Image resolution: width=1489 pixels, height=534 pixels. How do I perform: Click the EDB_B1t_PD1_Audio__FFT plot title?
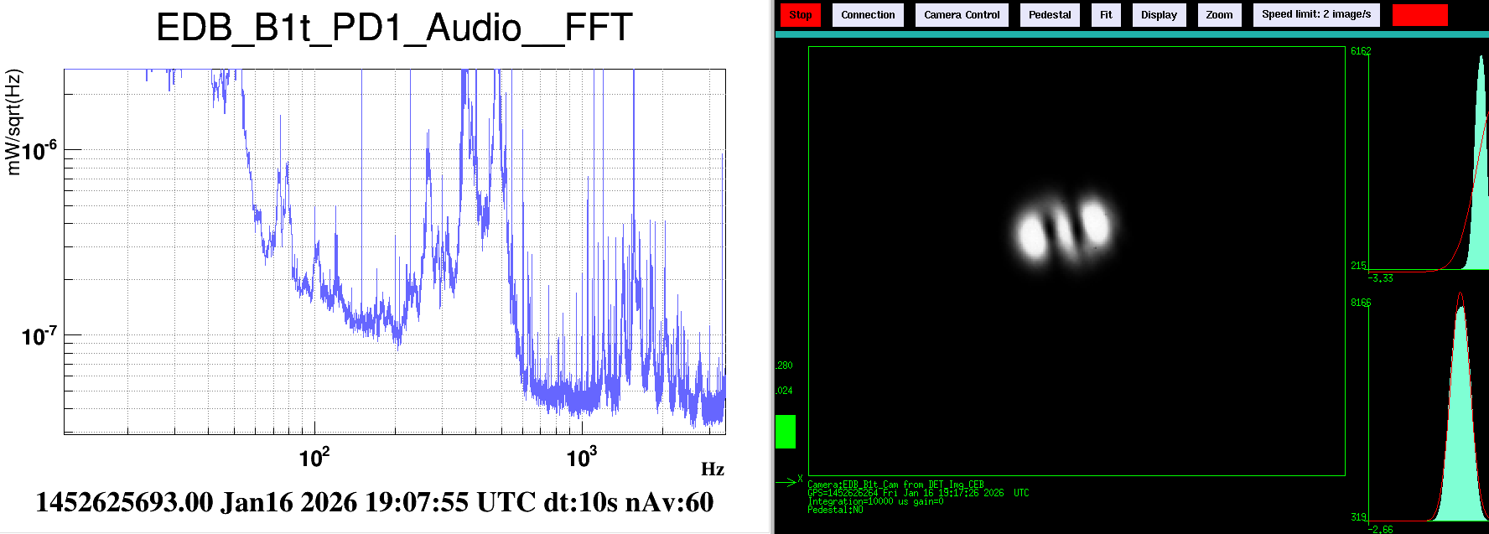[x=394, y=29]
